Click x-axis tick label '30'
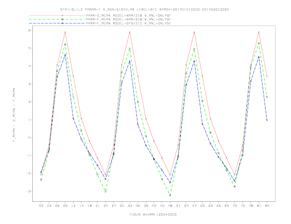 (x=122, y=206)
